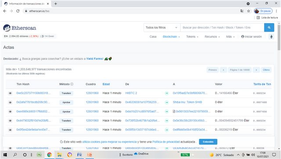The image size is (281, 159).
Task: Click the site lock icon in address bar
Action: pyautogui.click(x=26, y=11)
